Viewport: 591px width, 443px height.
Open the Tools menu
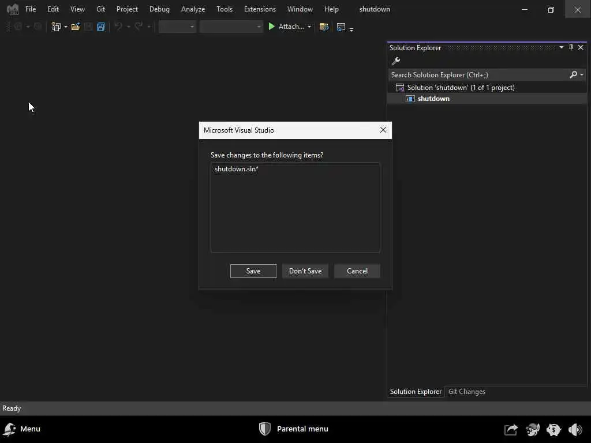point(225,9)
